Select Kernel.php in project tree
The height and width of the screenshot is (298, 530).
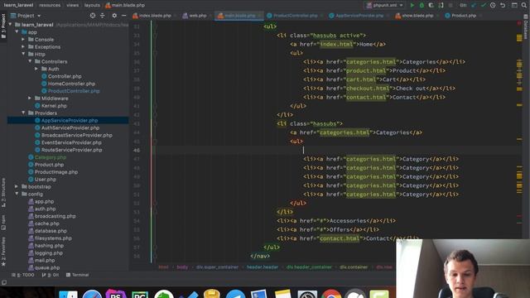(54, 105)
